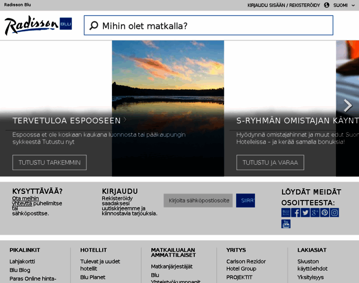Click the 'Radisson Blu' top bar text
This screenshot has height=283, width=359.
coord(17,5)
